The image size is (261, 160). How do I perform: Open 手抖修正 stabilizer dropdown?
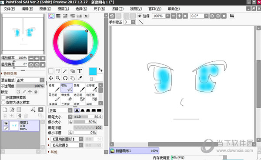coord(133,22)
